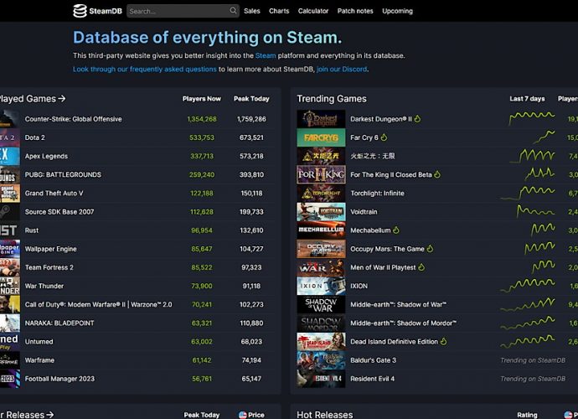Viewport: 578px width, 419px height.
Task: Open the Charts menu item
Action: 279,11
